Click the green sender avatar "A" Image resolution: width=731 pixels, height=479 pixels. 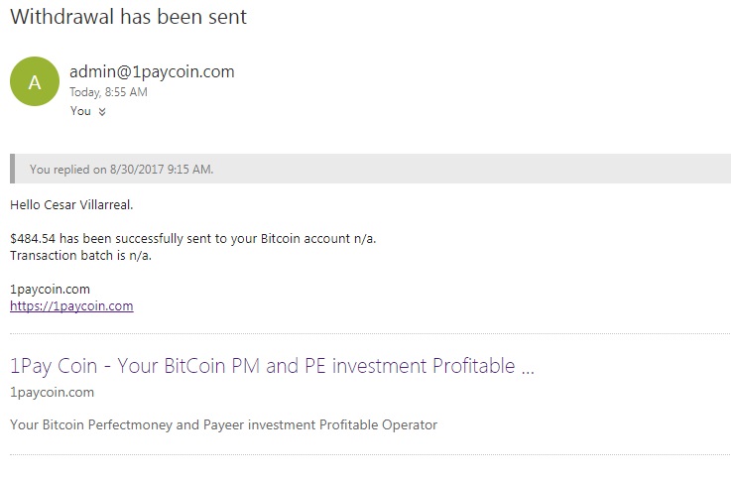pyautogui.click(x=35, y=83)
